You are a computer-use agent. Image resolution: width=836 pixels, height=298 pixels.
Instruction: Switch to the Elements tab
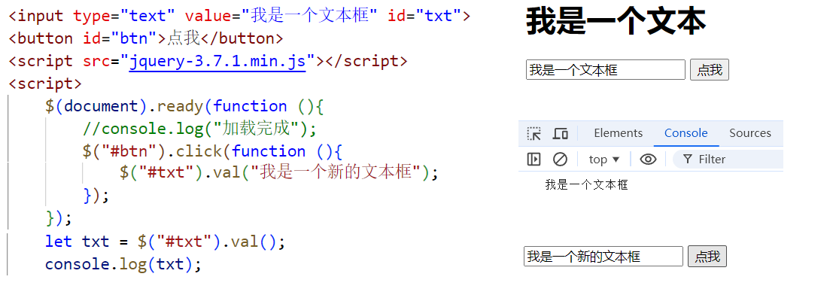tap(618, 133)
